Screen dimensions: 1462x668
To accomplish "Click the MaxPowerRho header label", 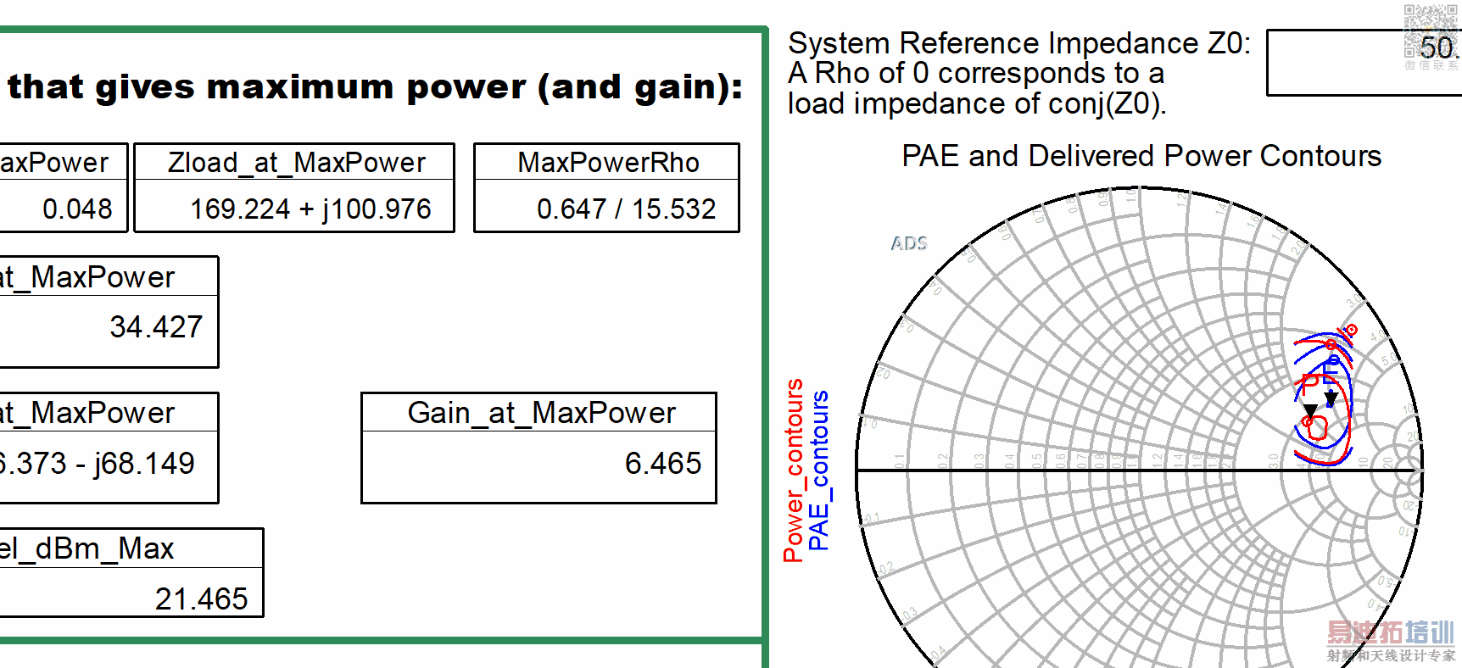I will tap(608, 162).
